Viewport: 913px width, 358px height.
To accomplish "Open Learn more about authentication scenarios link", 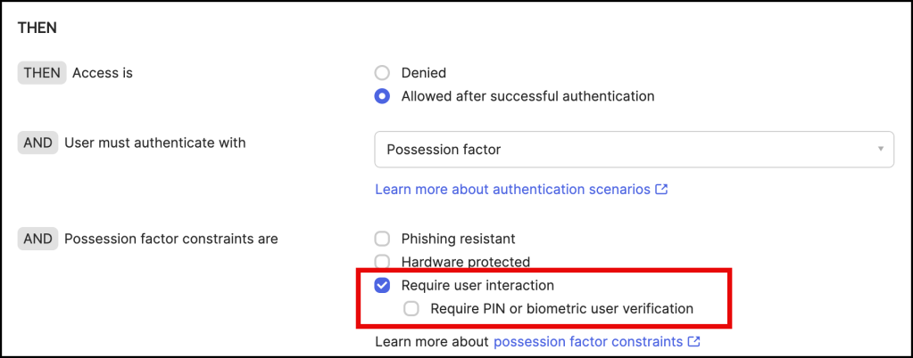I will click(512, 190).
